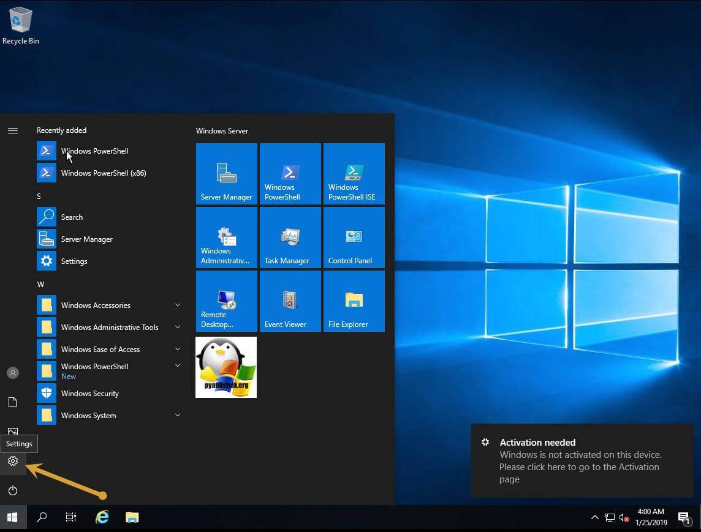Launch the Windows PowerShell ISE tile
Image resolution: width=701 pixels, height=532 pixels.
354,174
